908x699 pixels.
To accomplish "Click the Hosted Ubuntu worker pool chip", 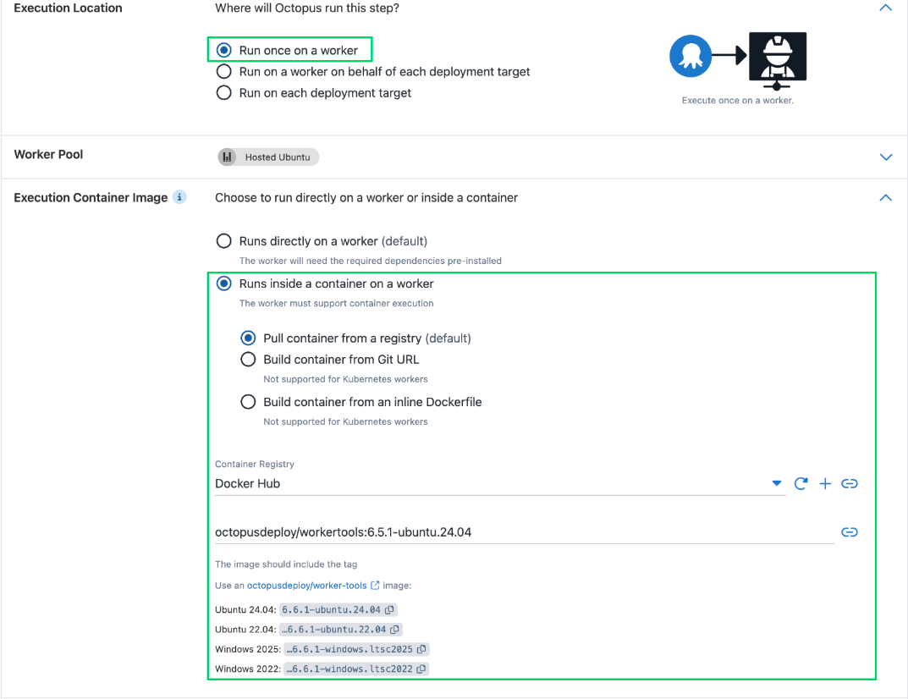I will pos(269,157).
